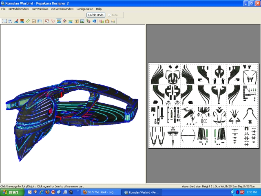Expand the quick launch chevron arrows
Image resolution: width=261 pixels, height=196 pixels.
pyautogui.click(x=77, y=191)
